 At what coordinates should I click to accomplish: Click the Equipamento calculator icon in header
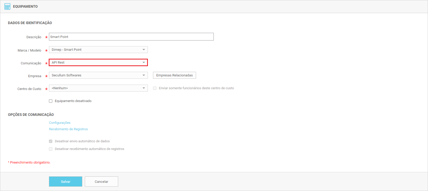7,6
